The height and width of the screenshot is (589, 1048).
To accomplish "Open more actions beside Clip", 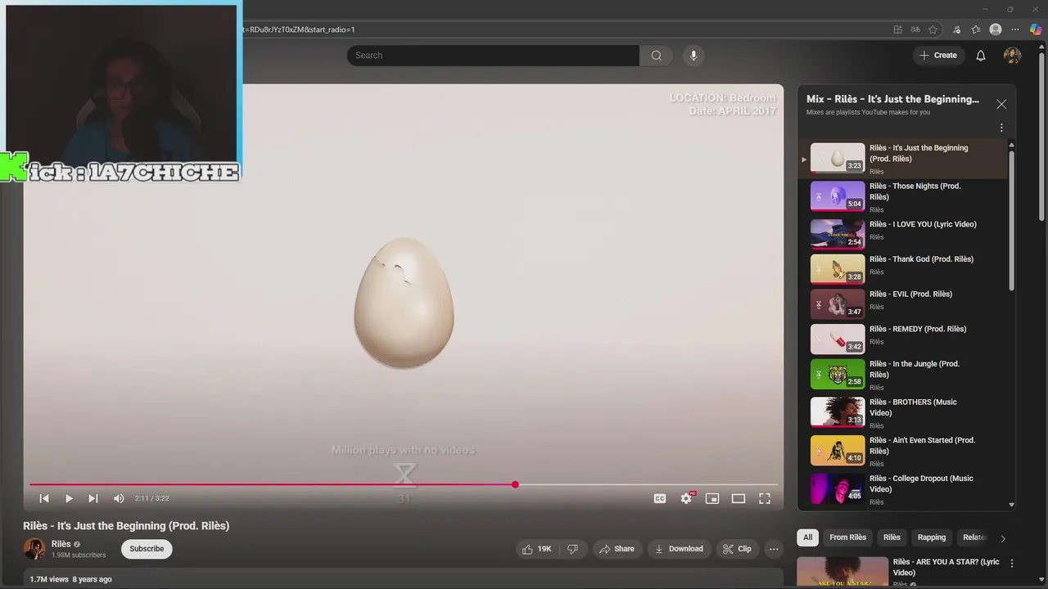I will (x=773, y=549).
